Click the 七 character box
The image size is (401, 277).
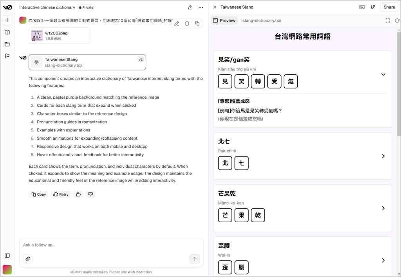[x=241, y=163]
